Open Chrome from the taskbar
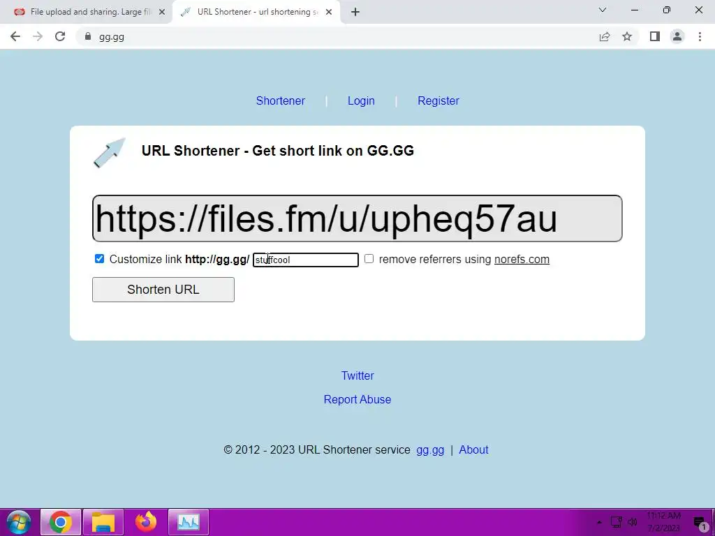This screenshot has width=715, height=536. (61, 522)
